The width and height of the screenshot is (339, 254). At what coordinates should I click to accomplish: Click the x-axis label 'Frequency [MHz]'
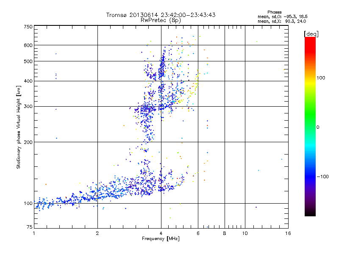161,239
